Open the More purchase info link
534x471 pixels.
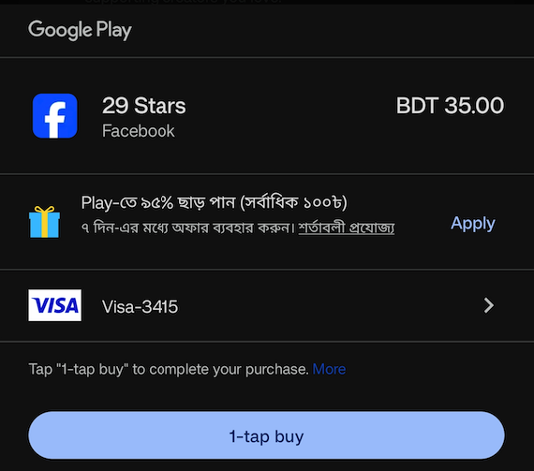(329, 369)
